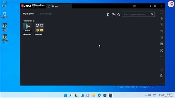Viewport: 175px width, 98px height.
Task: Click the refresh icon beside the search box
Action: (119, 14)
